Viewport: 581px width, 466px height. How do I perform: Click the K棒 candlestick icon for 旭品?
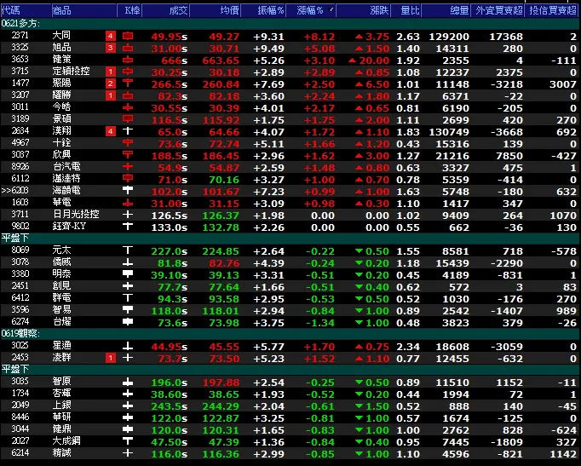pos(128,49)
